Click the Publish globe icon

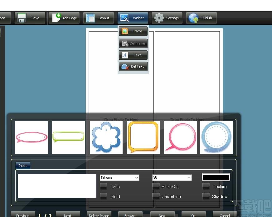point(194,18)
